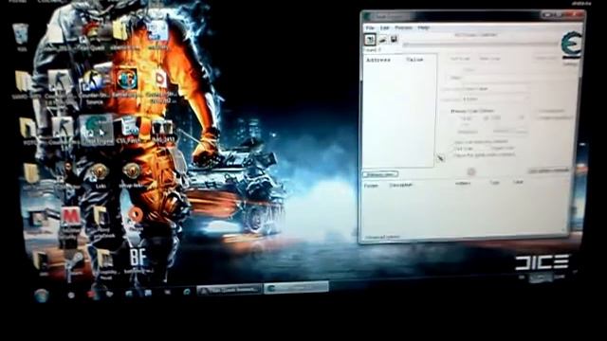
Task: Click the Cheat Engine logo settings icon
Action: point(572,45)
